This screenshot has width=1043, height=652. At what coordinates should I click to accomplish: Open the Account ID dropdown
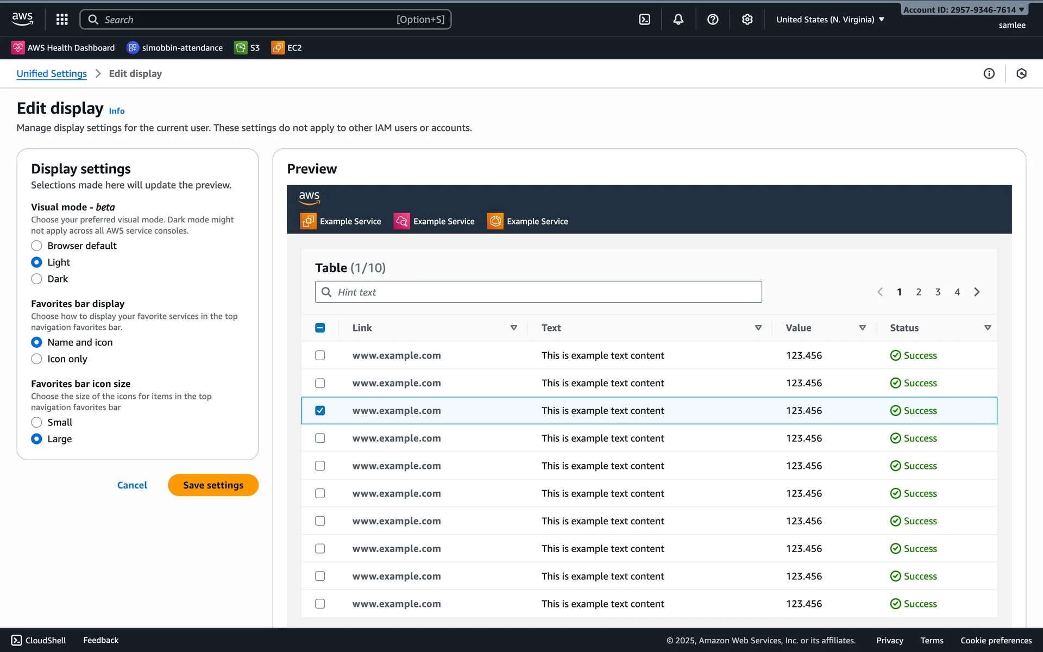click(963, 10)
